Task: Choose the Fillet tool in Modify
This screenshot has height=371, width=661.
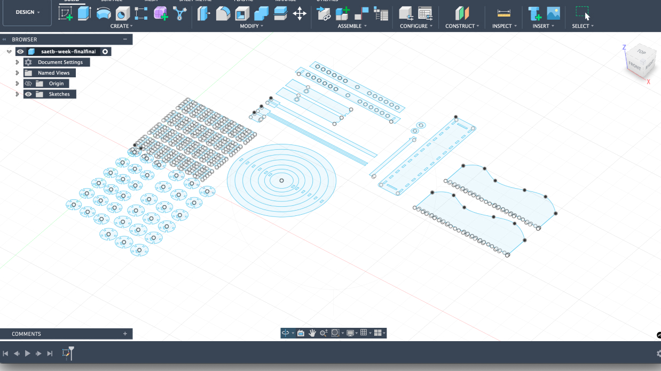Action: click(x=223, y=13)
